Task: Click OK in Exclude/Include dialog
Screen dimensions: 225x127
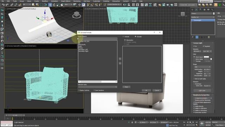Action: pyautogui.click(x=146, y=90)
